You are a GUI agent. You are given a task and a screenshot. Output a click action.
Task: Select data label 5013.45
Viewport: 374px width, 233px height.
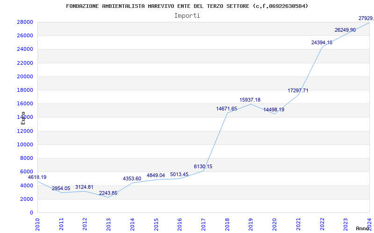point(180,174)
